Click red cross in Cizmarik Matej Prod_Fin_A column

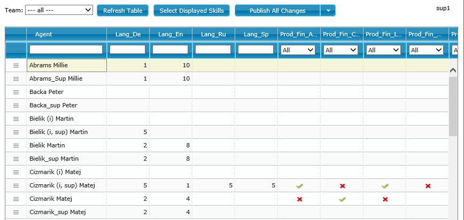(299, 199)
